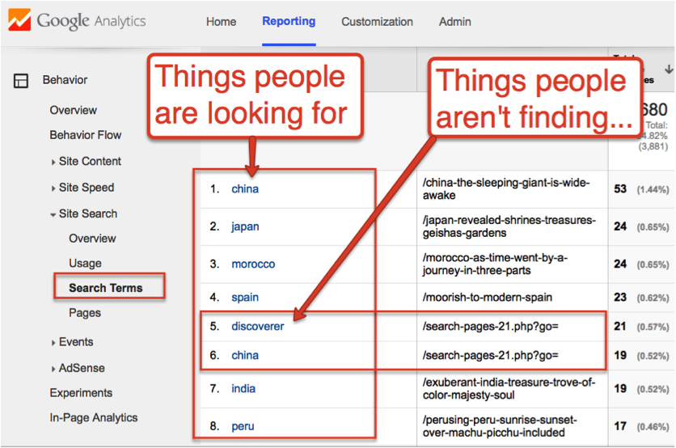The height and width of the screenshot is (448, 676).
Task: Click the value 53 in row 1
Action: coord(620,189)
